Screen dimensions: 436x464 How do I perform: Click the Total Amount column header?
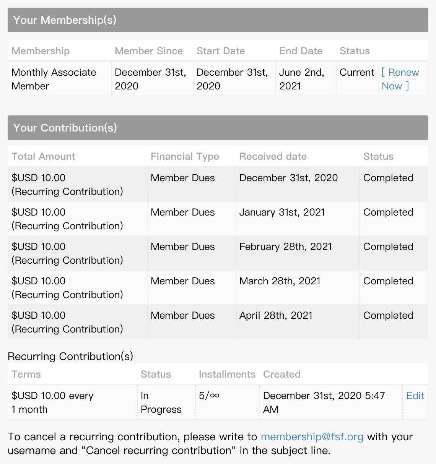[43, 156]
